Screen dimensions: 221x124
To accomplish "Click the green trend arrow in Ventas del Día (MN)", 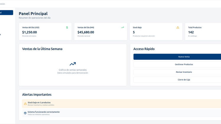I will click(x=123, y=27).
